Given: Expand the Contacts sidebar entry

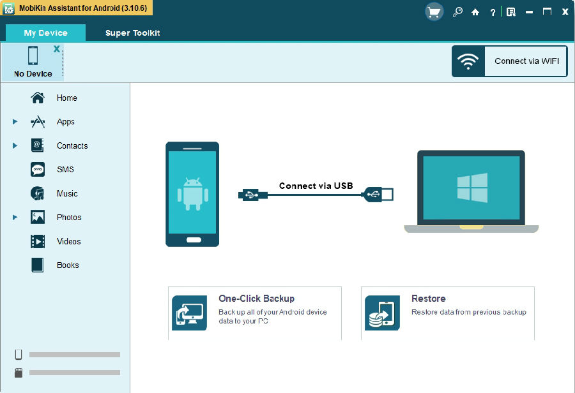Looking at the screenshot, I should pos(14,145).
